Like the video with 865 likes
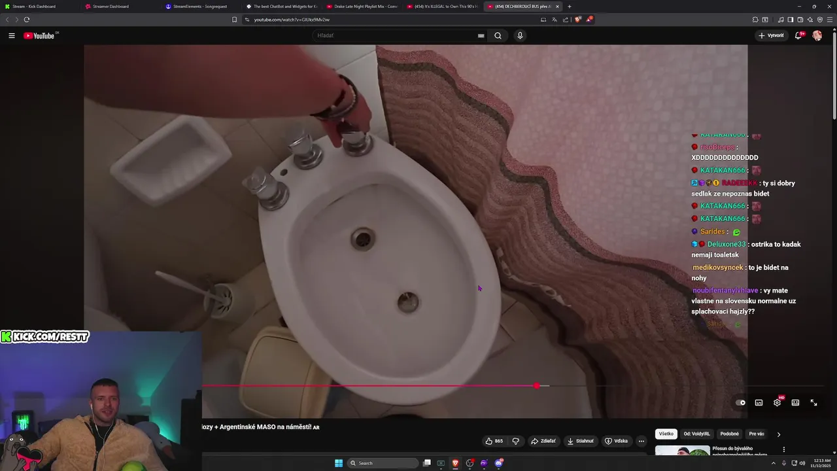Viewport: 837px width, 471px height. pos(494,441)
